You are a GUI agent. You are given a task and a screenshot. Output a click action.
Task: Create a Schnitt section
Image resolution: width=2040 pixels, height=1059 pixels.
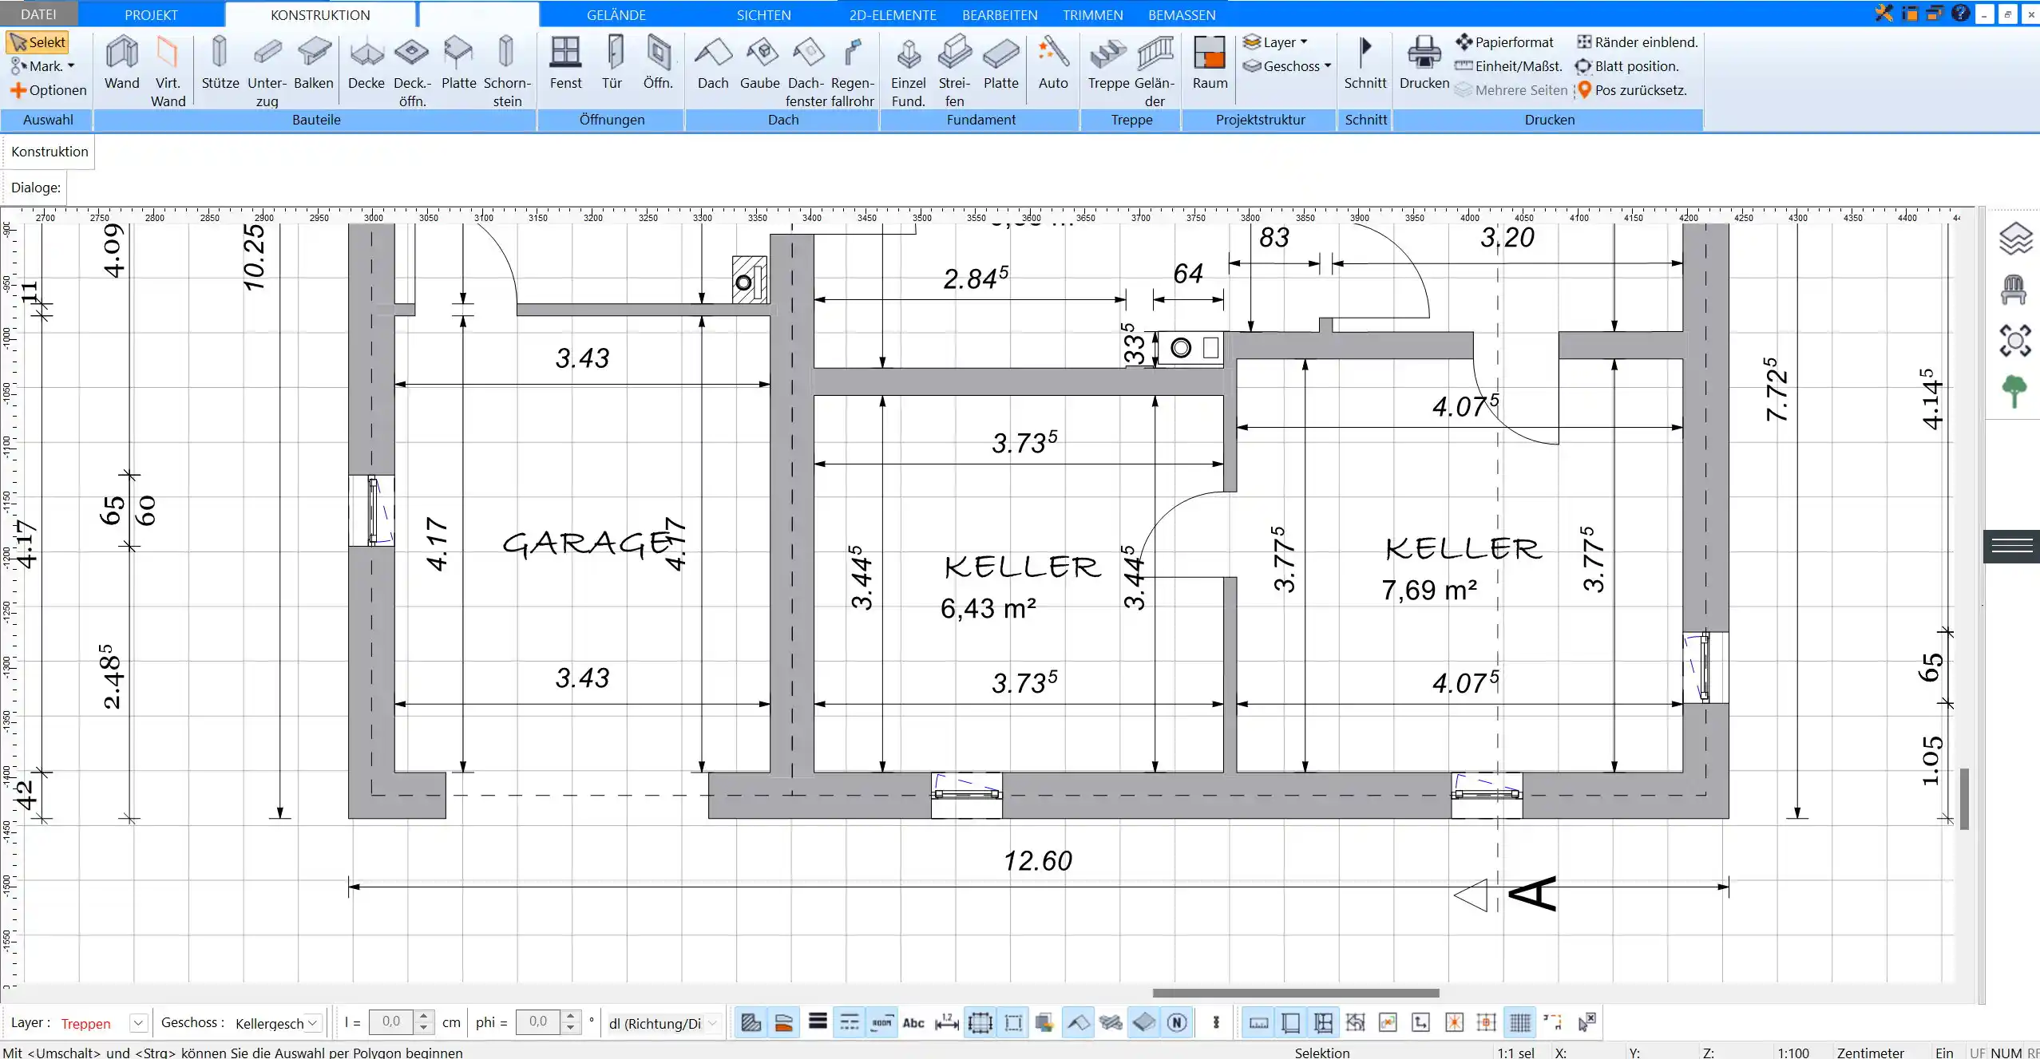pos(1365,63)
